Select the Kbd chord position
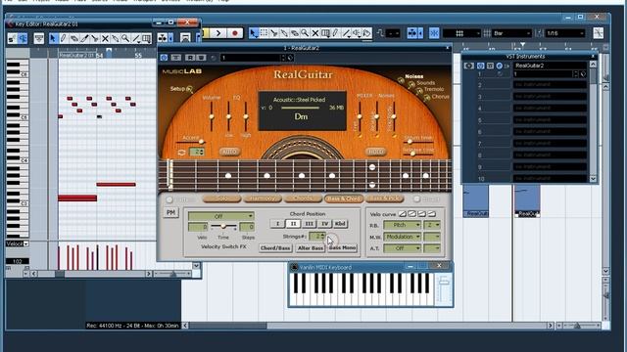Viewport: 627px width, 352px height. pos(340,224)
